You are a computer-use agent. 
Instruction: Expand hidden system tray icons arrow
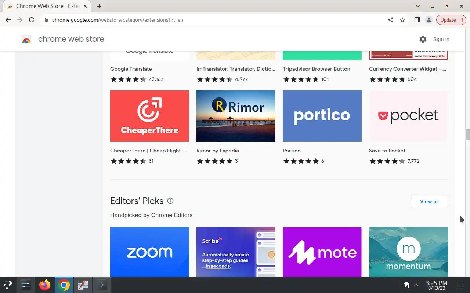pos(416,285)
